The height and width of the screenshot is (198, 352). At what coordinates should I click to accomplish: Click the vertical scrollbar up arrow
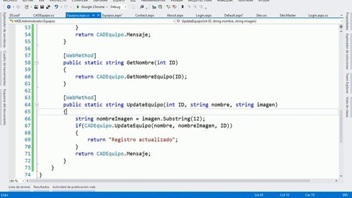point(341,31)
